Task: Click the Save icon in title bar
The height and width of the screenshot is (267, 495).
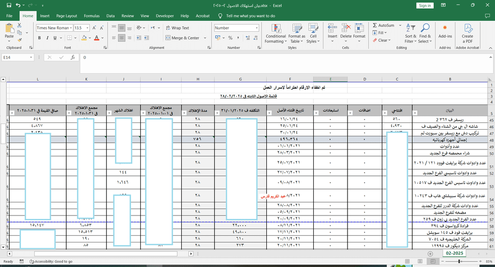Action: pyautogui.click(x=9, y=5)
